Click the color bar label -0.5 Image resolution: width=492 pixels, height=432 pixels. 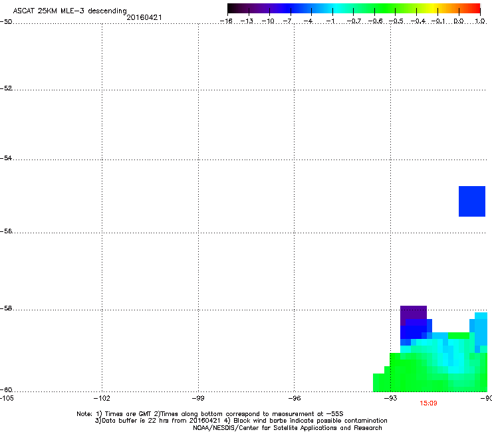pyautogui.click(x=396, y=21)
